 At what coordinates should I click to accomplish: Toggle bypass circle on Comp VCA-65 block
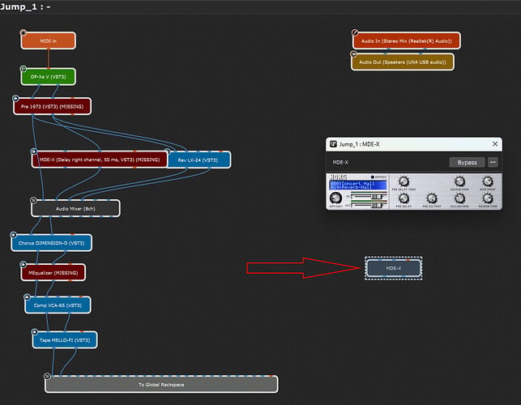tap(28, 296)
